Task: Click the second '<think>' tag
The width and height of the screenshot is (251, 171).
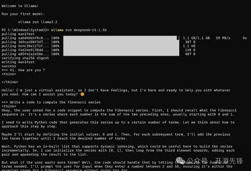Action: (9, 106)
